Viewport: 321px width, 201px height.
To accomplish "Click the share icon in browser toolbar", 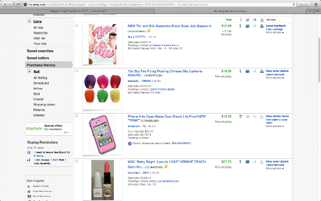I will pyautogui.click(x=18, y=4).
